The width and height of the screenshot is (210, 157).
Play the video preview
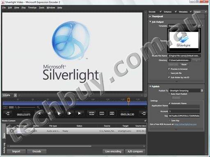pos(59,113)
